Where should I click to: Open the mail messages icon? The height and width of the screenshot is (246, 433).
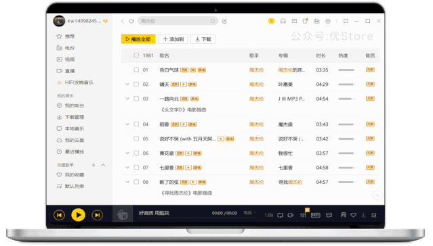[294, 21]
